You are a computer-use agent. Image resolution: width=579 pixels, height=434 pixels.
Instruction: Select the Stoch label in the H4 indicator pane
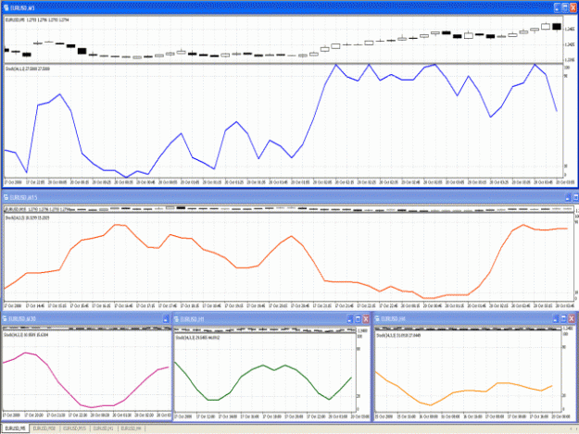click(x=398, y=336)
